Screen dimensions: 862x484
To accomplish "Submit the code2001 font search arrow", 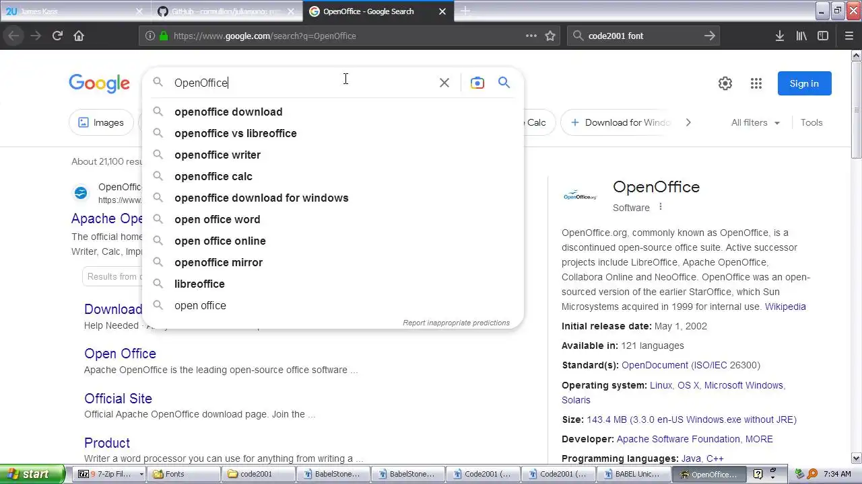I will [x=709, y=36].
